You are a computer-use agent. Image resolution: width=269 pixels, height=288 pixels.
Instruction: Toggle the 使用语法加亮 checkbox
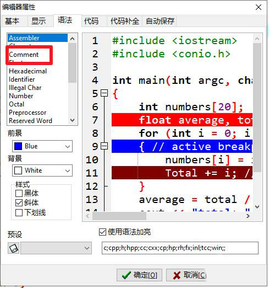[102, 232]
